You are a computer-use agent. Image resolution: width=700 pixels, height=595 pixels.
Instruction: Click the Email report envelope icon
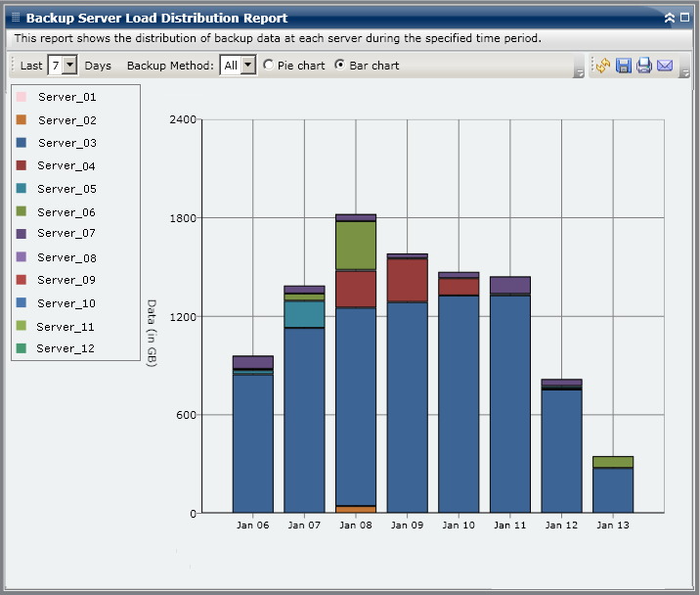tap(665, 66)
